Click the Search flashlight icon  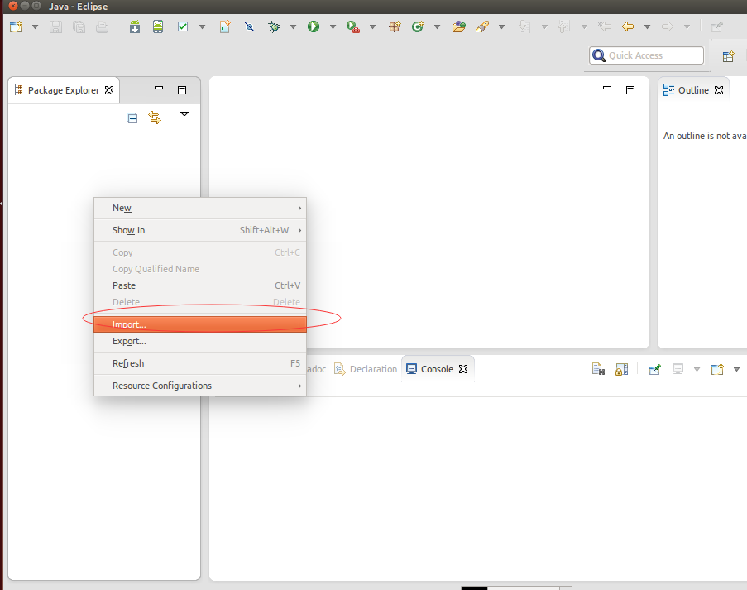point(482,26)
